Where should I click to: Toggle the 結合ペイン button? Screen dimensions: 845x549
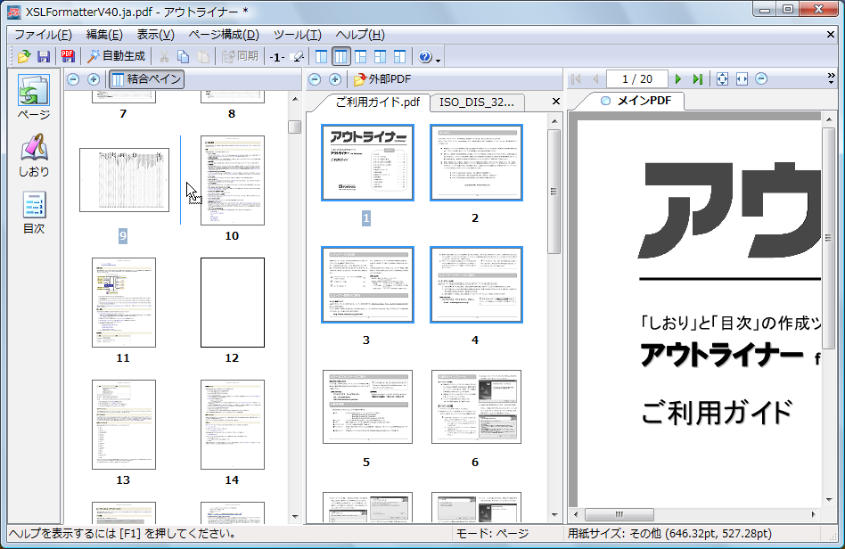point(146,79)
